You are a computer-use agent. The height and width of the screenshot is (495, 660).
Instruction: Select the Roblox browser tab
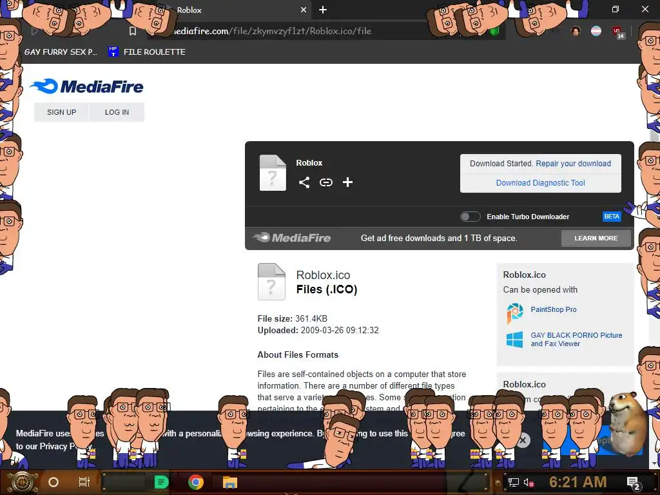pos(236,10)
